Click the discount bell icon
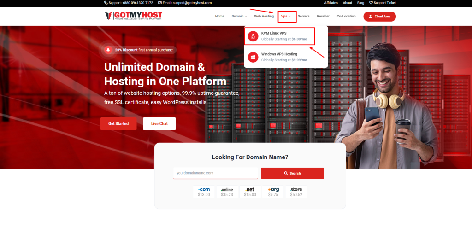 click(108, 50)
